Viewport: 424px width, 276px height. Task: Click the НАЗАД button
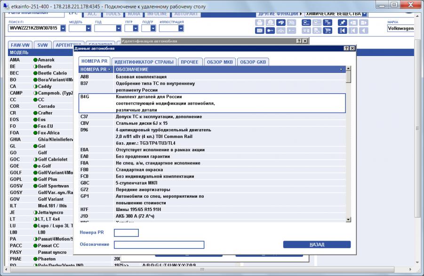point(317,244)
